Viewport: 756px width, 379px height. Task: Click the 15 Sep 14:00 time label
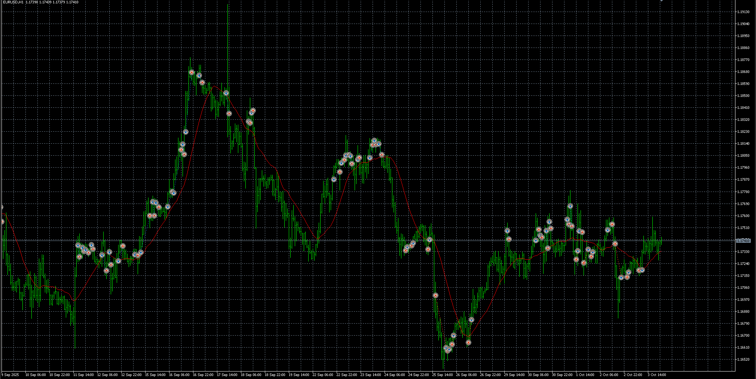[155, 375]
